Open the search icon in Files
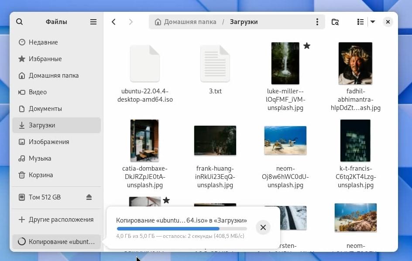The image size is (412, 261). 20,22
